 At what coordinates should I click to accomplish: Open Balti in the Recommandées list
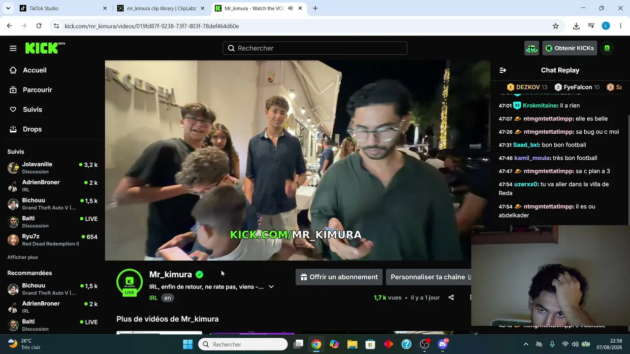pos(53,325)
